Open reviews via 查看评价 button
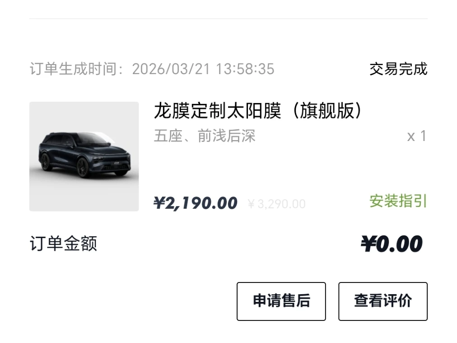The height and width of the screenshot is (343, 457). click(x=382, y=301)
